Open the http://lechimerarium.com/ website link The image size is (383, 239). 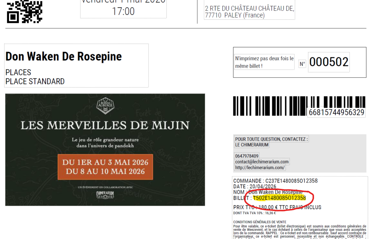tap(260, 168)
